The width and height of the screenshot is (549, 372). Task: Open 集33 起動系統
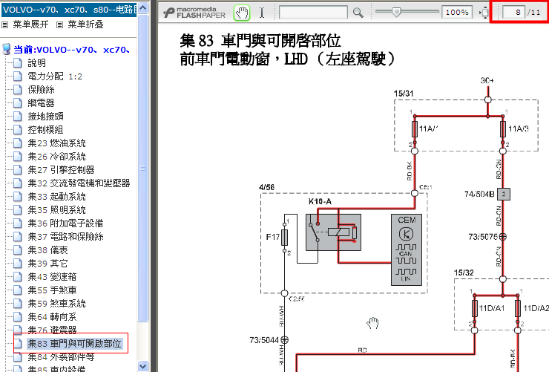pyautogui.click(x=56, y=197)
